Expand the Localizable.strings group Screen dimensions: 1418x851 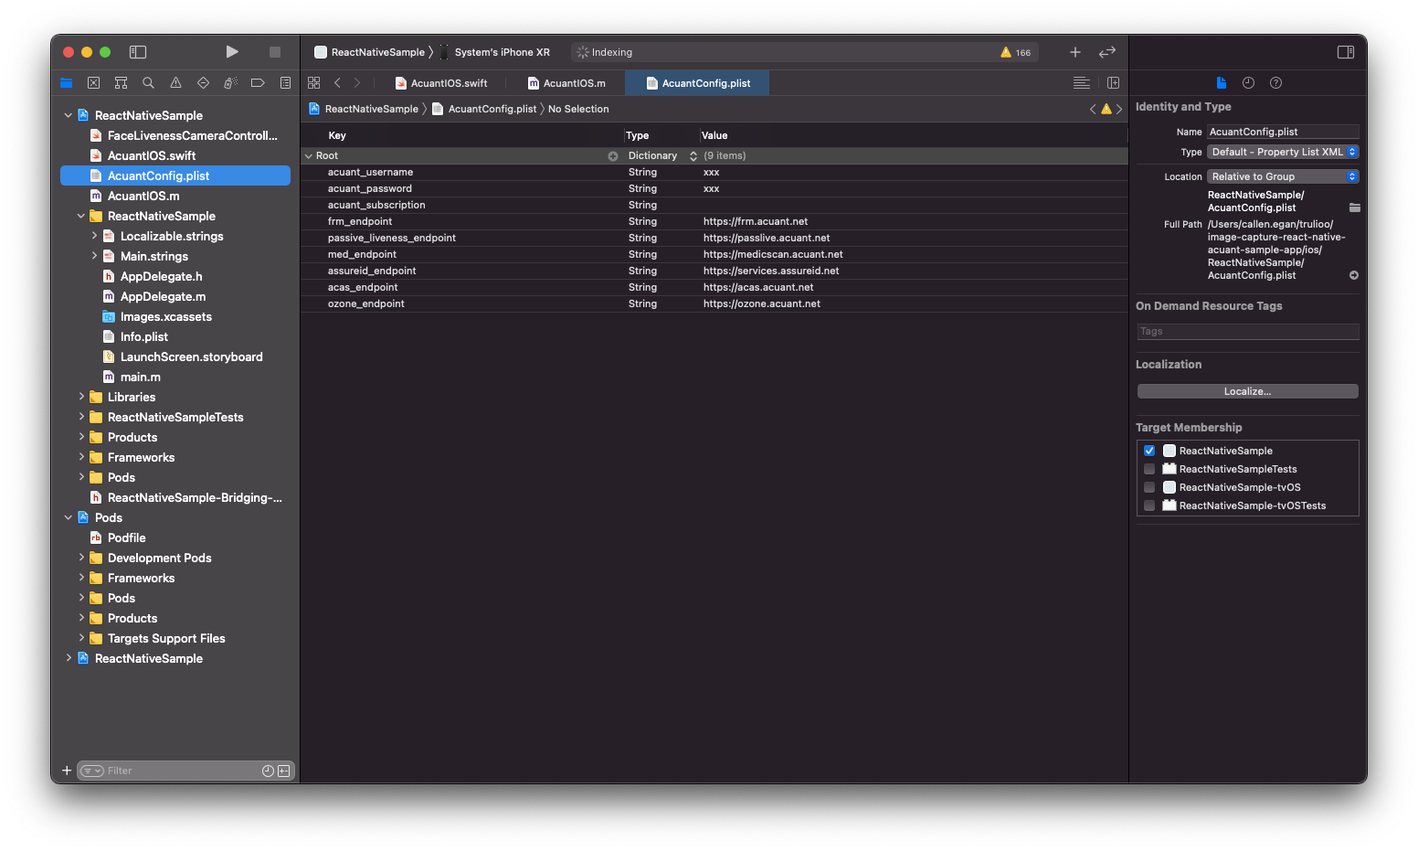coord(94,236)
